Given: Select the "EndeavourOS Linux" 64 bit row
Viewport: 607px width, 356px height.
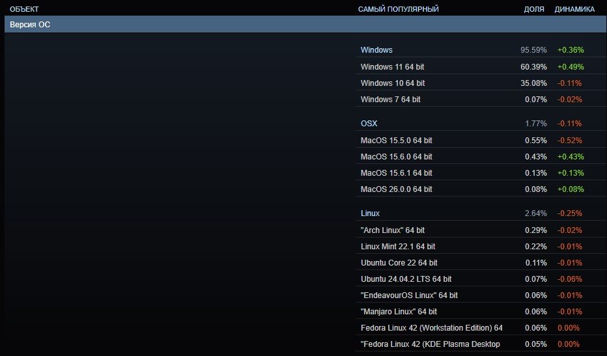Looking at the screenshot, I should tap(481, 295).
